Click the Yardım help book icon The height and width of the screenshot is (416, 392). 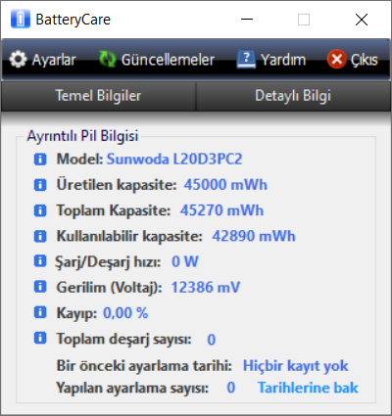point(246,60)
